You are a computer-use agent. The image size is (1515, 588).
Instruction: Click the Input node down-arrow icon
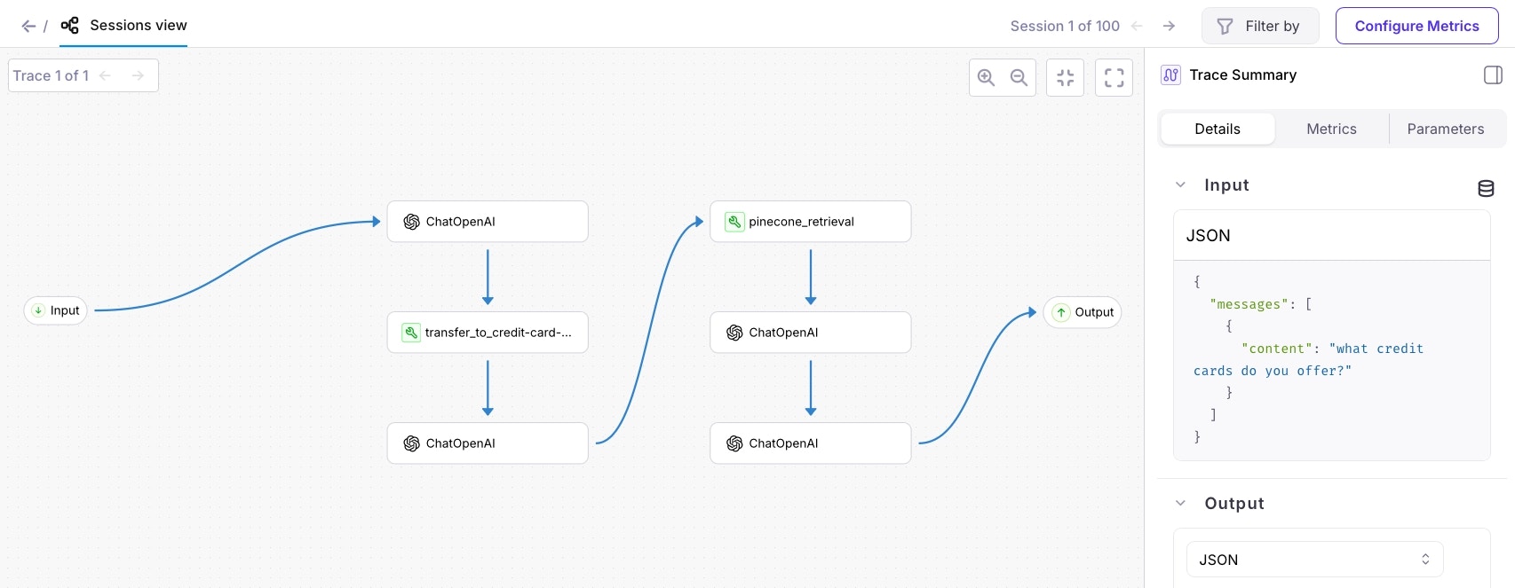coord(38,310)
